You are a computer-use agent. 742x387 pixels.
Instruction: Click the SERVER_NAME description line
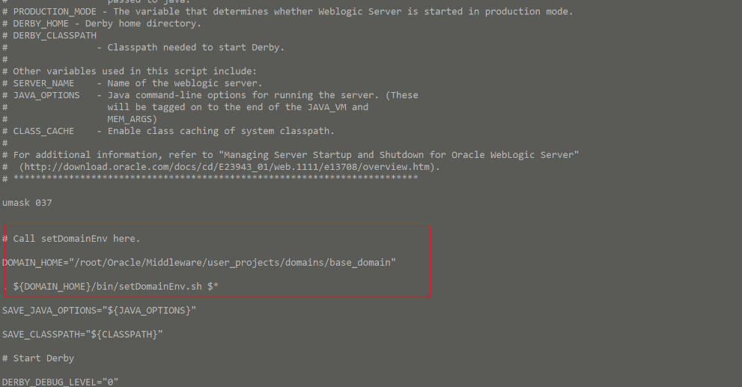132,83
